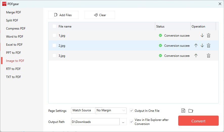This screenshot has width=224, height=132.
Task: Delete 3.jpg using trash icon
Action: point(209,56)
